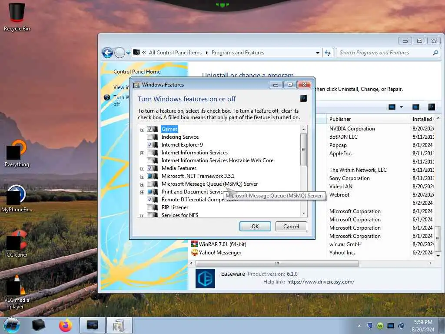
Task: Expand Print and Document Services node
Action: click(x=142, y=192)
